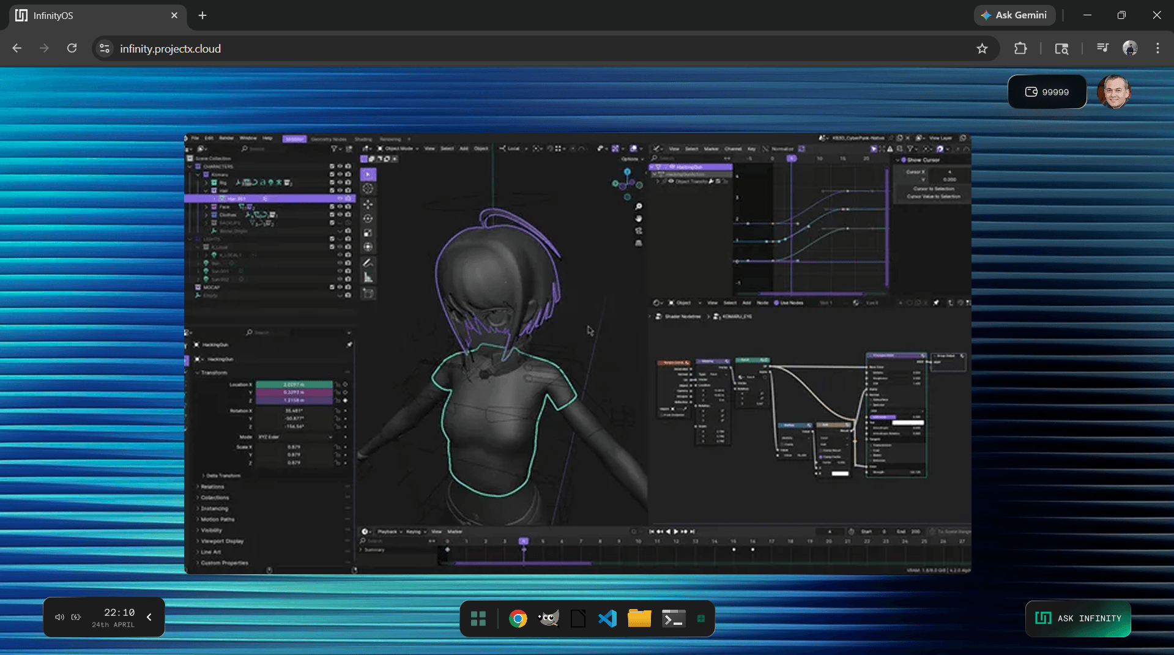Screen dimensions: 1174x655
Task: Click the Ask Infinity button
Action: tap(1078, 619)
